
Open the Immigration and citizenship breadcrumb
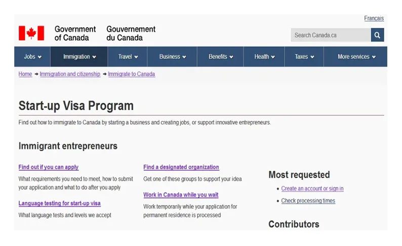[70, 74]
